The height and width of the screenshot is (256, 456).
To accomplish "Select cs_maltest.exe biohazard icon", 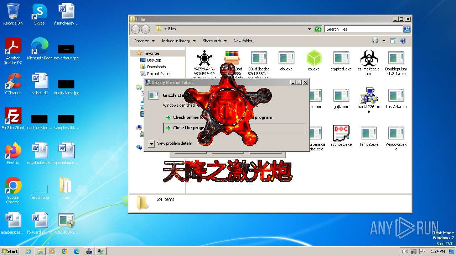I will (369, 63).
